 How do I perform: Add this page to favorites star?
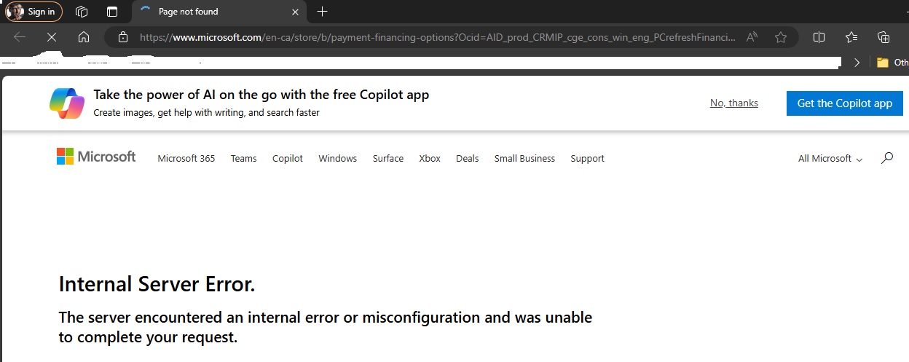(x=781, y=37)
